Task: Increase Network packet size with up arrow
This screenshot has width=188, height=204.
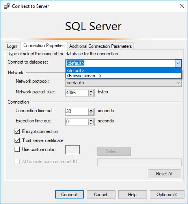Action: (x=91, y=91)
